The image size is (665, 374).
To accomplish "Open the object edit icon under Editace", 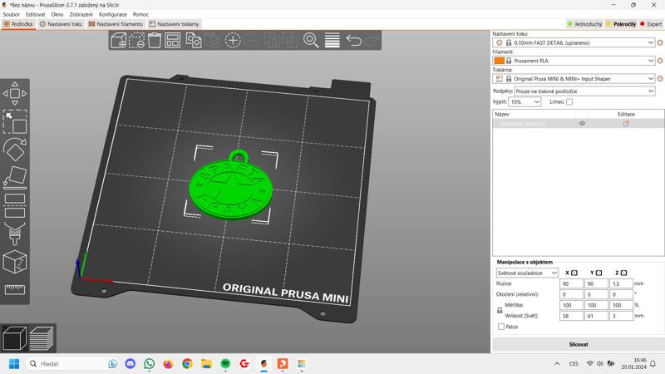I will pyautogui.click(x=626, y=123).
